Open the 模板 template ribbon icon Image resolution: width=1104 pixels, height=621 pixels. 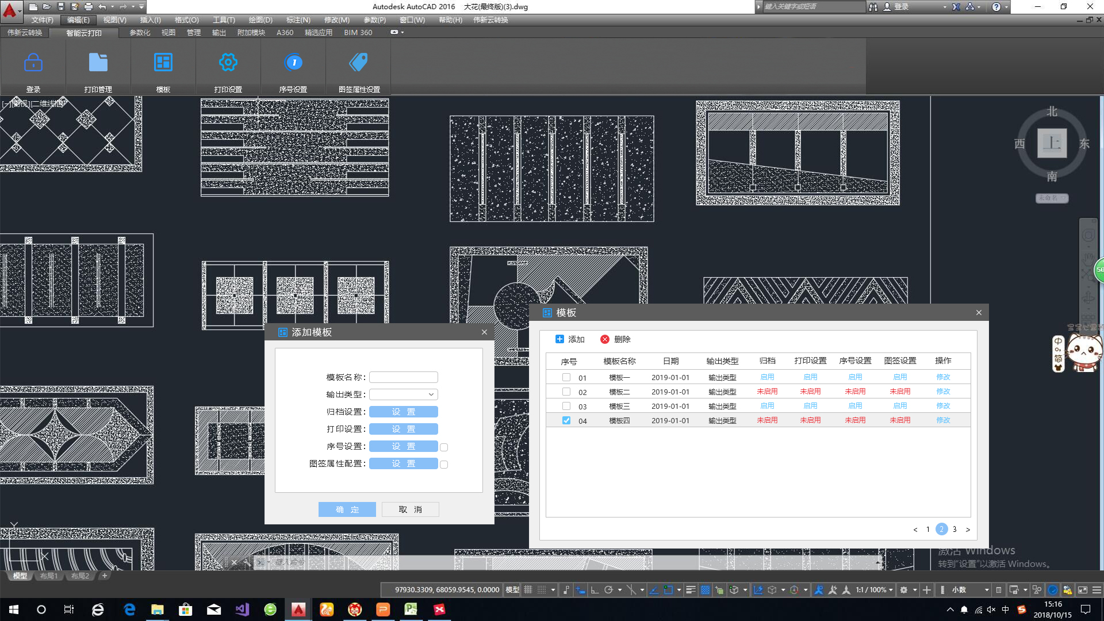(163, 62)
